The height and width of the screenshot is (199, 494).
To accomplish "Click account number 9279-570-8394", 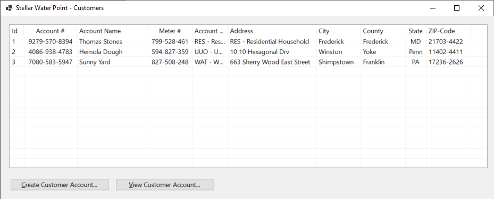I will (51, 41).
